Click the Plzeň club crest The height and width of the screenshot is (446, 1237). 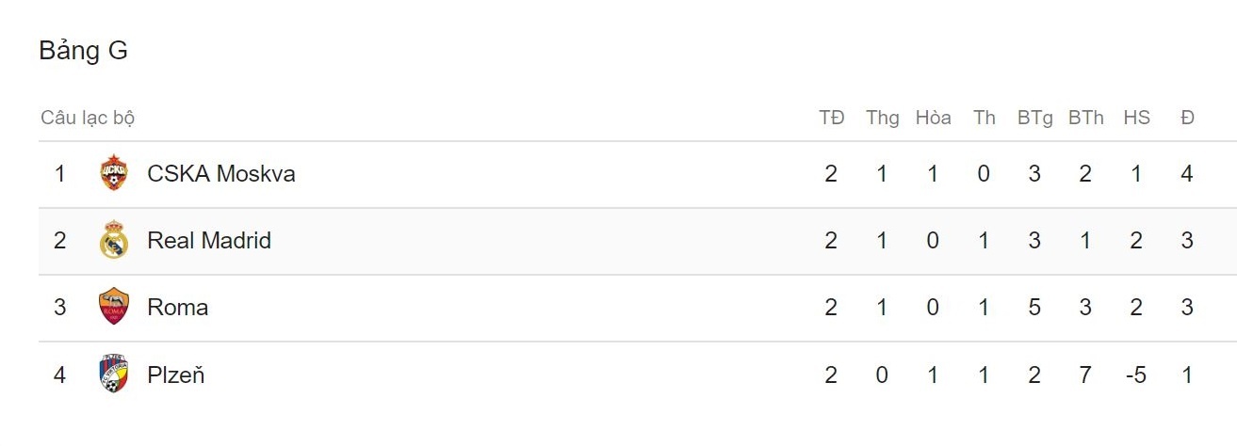(x=113, y=374)
